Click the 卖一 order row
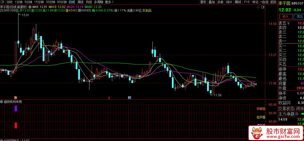The height and width of the screenshot is (141, 304). click(291, 41)
